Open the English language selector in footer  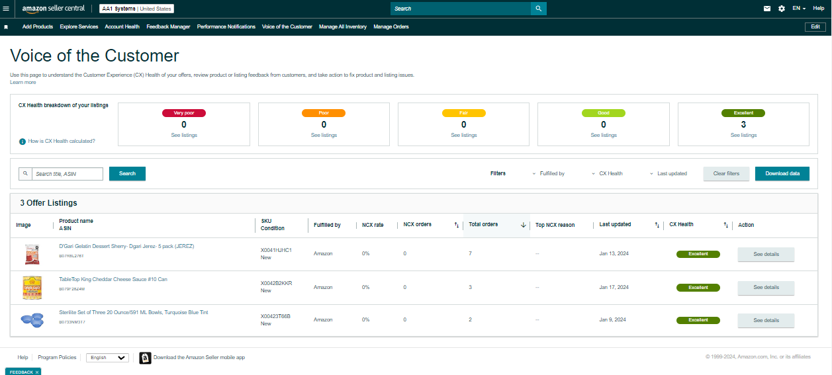point(107,358)
